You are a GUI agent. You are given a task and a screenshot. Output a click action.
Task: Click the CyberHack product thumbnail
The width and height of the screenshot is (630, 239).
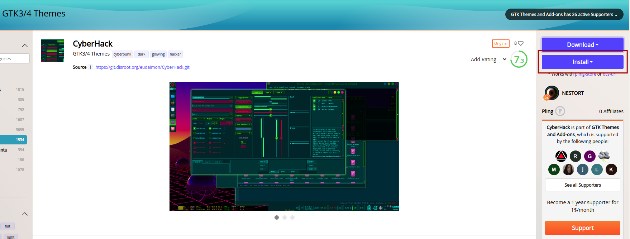53,51
